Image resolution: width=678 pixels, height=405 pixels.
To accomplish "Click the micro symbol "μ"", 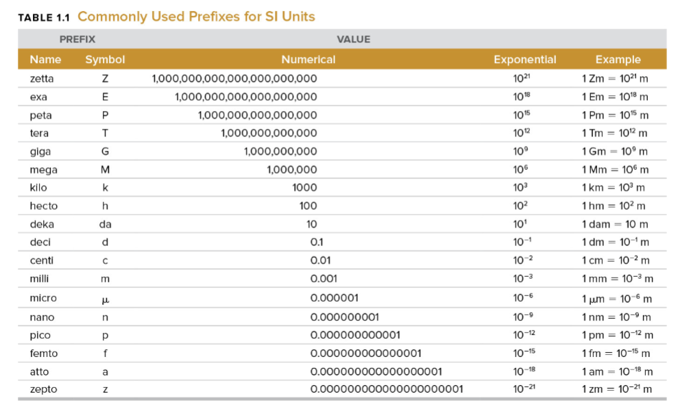I will click(x=105, y=299).
